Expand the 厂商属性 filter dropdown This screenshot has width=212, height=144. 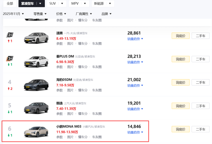pos(84,14)
